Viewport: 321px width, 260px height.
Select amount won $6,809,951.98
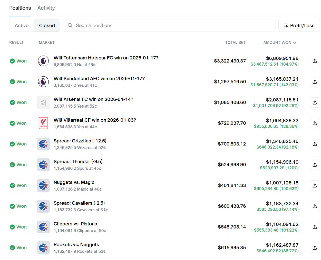tap(282, 58)
